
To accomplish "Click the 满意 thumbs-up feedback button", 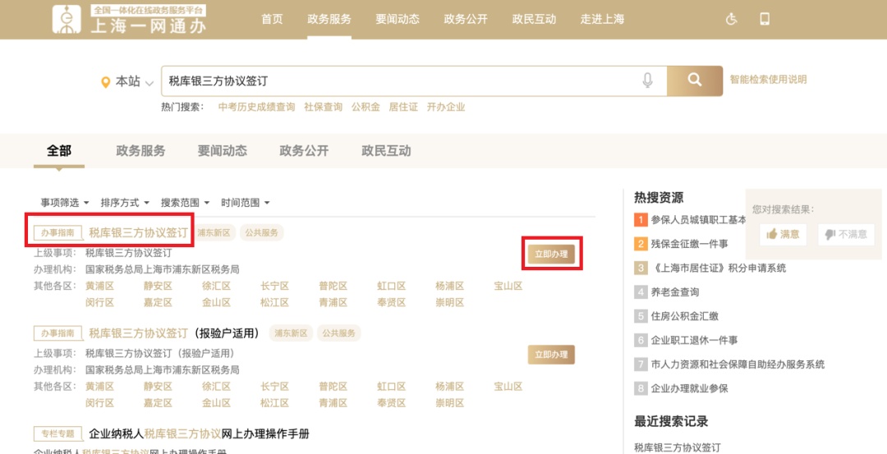I will (x=783, y=234).
